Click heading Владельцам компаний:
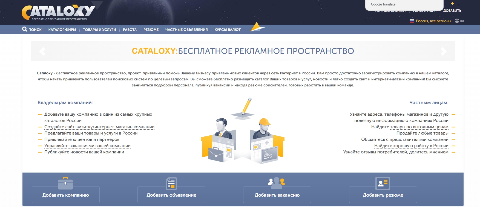 click(65, 103)
